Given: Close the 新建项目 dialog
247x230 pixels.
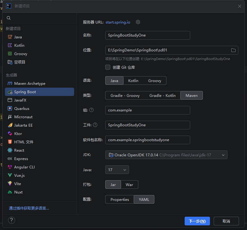Looking at the screenshot, I should [x=240, y=6].
